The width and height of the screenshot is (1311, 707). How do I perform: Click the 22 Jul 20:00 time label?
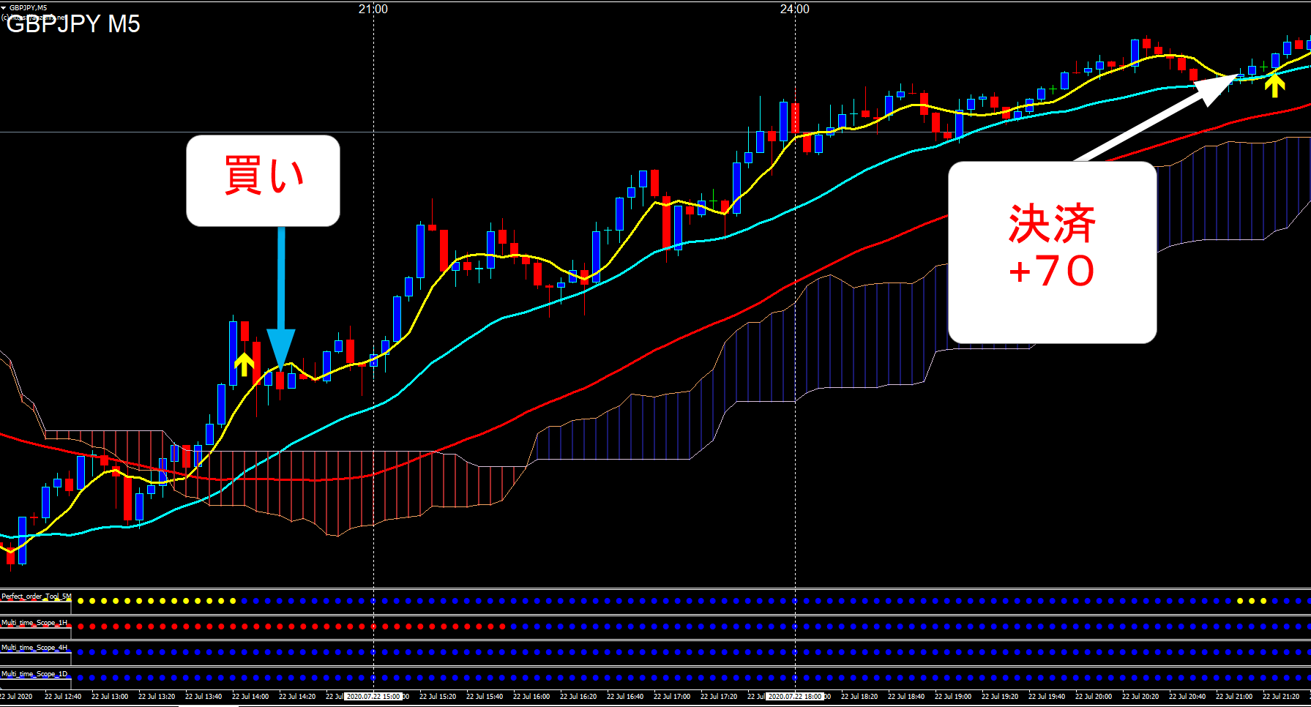(1094, 697)
